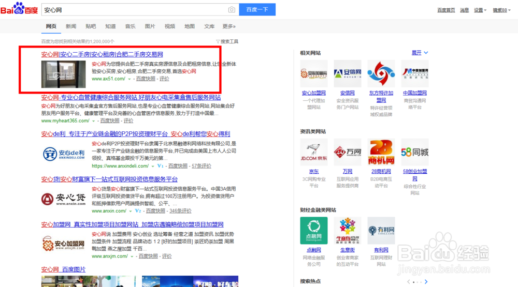Switch to the 新闻 tab
Image resolution: width=518 pixels, height=287 pixels.
[x=70, y=26]
